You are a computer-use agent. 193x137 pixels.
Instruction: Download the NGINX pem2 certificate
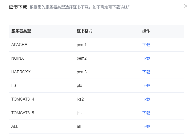pyautogui.click(x=146, y=58)
